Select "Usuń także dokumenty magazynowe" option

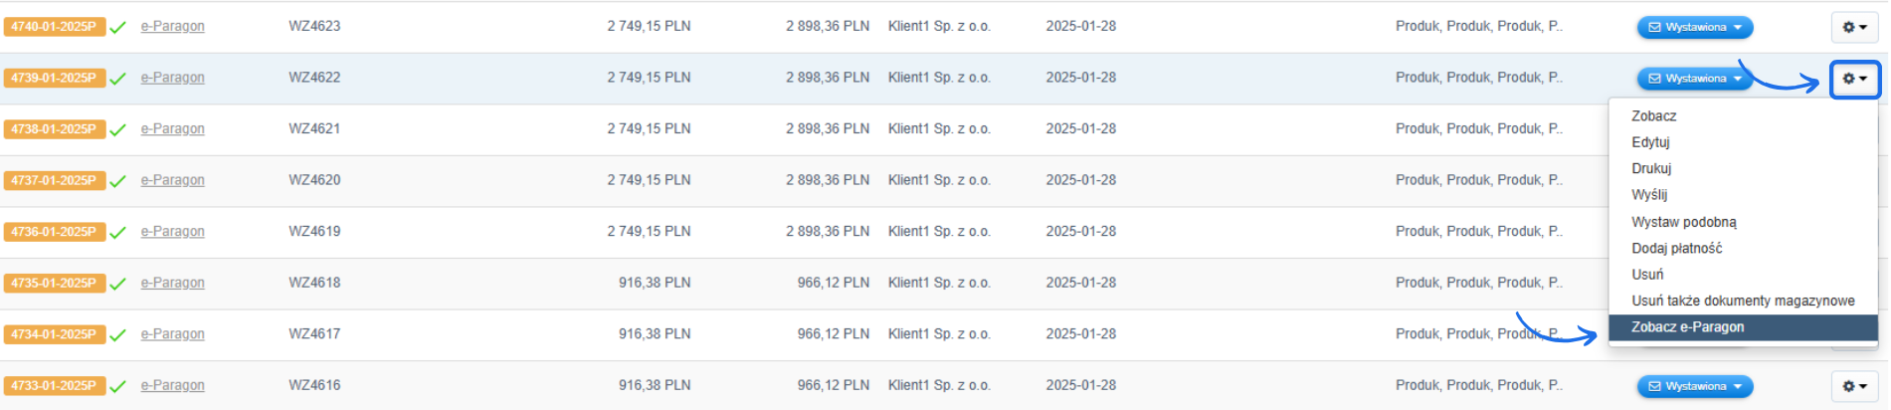pyautogui.click(x=1742, y=301)
